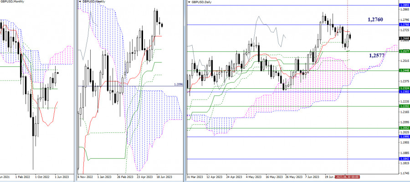
Task: Click the triangle icon beside GBPUSD,Daily title
Action: pyautogui.click(x=189, y=2)
